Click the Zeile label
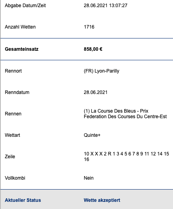173x209 pixels. pyautogui.click(x=10, y=157)
